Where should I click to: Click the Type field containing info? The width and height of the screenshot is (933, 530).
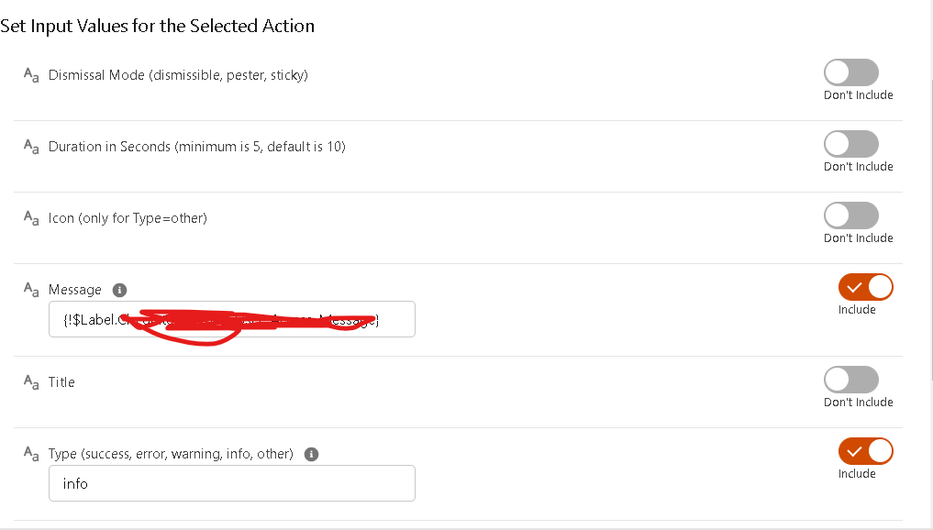tap(232, 483)
